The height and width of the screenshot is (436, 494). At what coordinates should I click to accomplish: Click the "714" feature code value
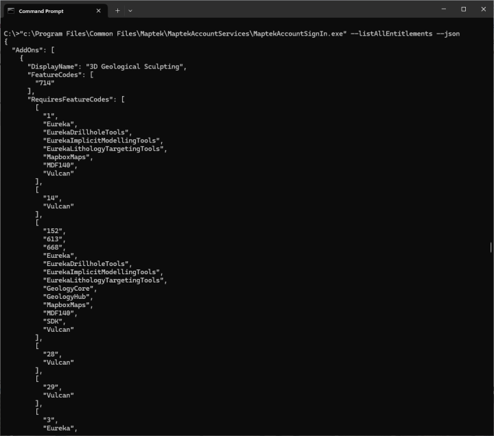coord(45,83)
